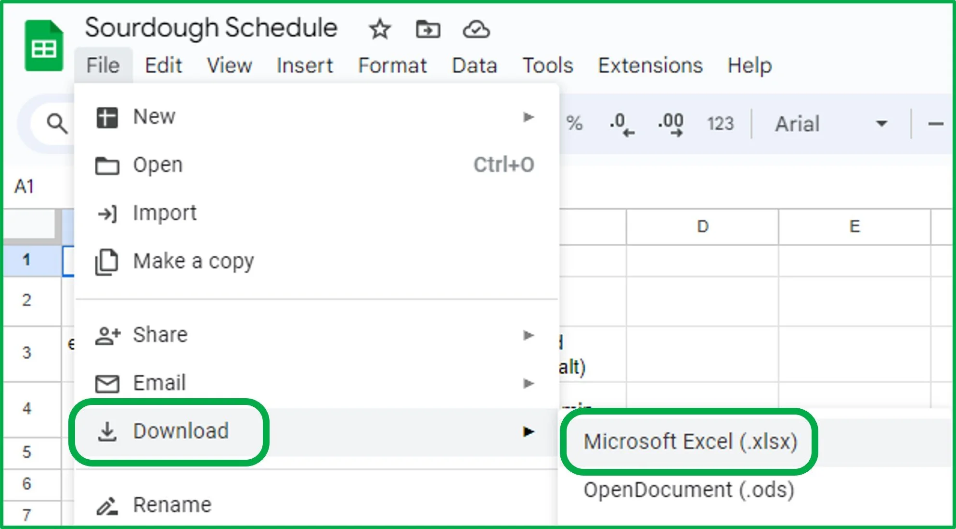The image size is (956, 529).
Task: Open the Extensions menu
Action: point(650,65)
